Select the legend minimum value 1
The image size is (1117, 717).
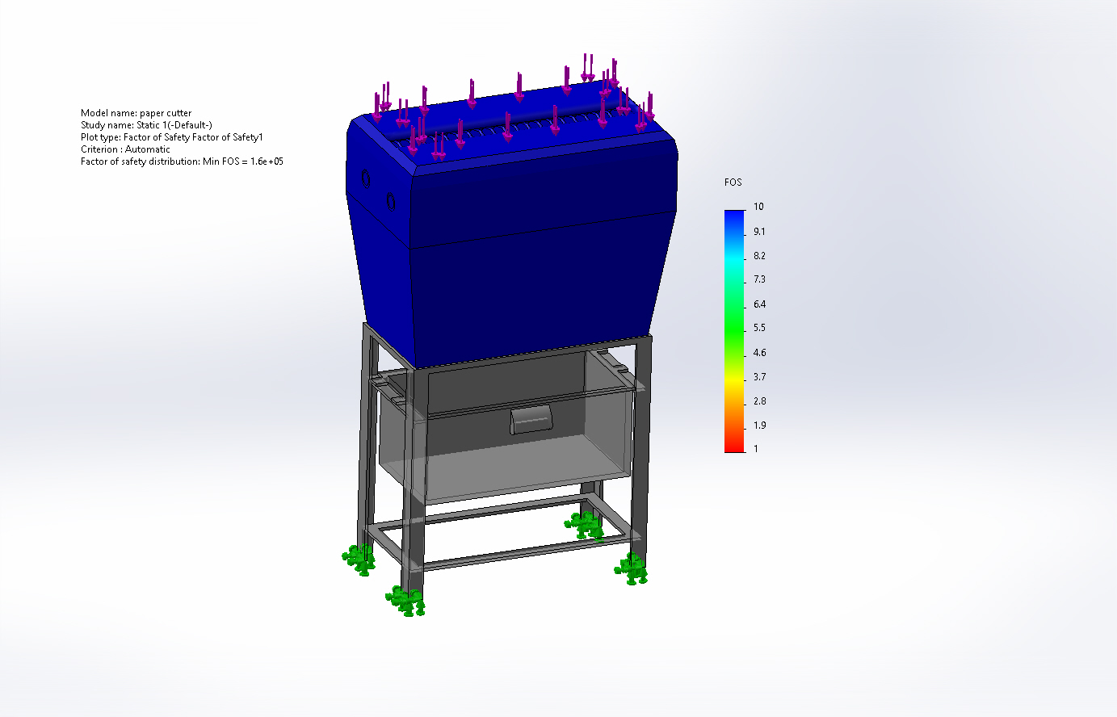[x=756, y=449]
